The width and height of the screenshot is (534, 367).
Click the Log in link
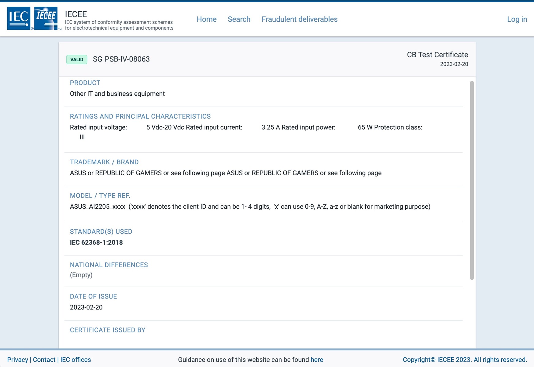(517, 19)
